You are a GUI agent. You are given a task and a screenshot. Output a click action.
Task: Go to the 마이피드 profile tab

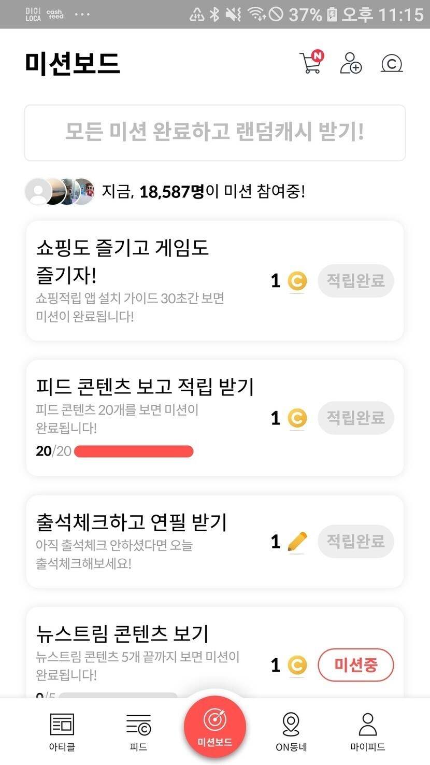367,731
